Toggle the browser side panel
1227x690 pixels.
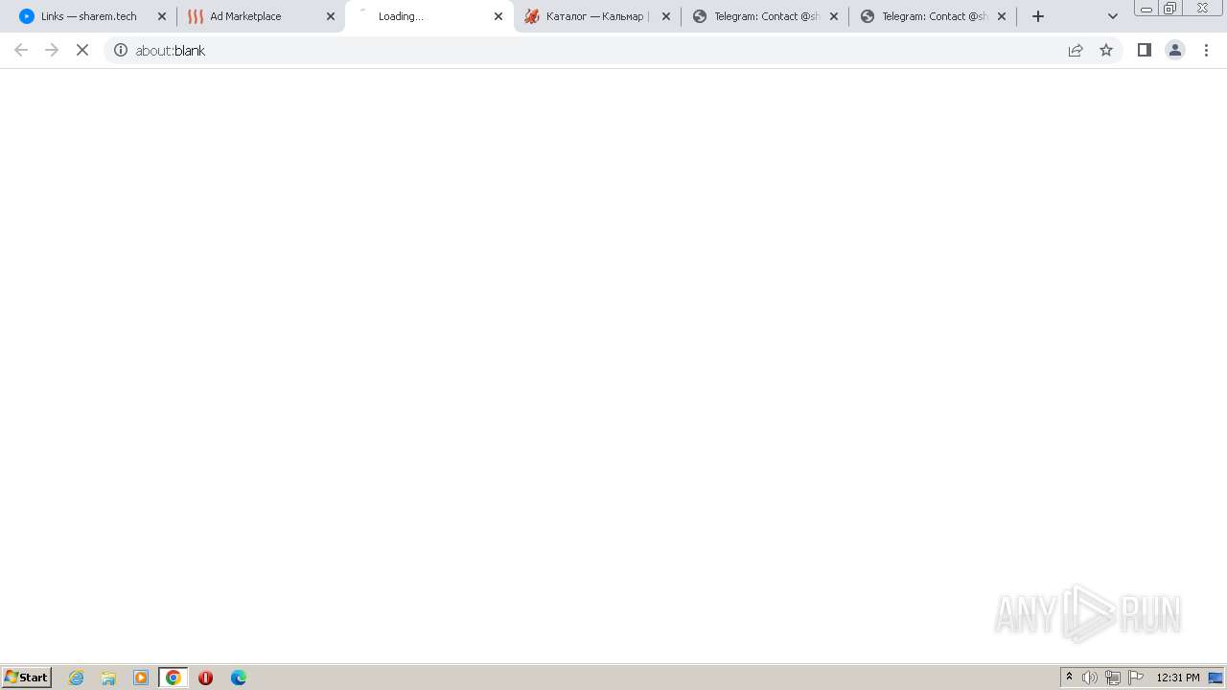pyautogui.click(x=1145, y=50)
